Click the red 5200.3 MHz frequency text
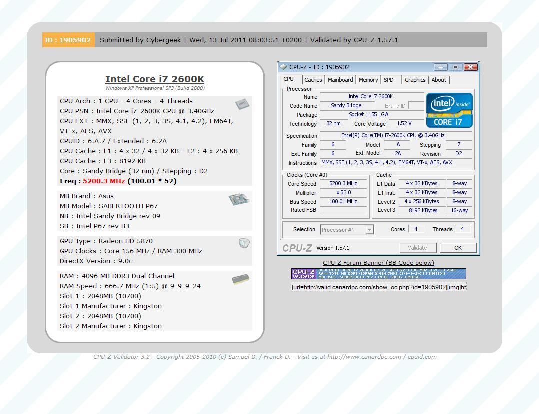 104,181
